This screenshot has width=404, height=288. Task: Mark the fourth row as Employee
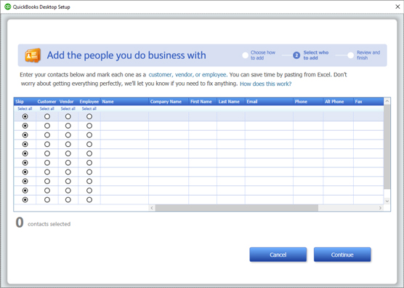(x=89, y=144)
